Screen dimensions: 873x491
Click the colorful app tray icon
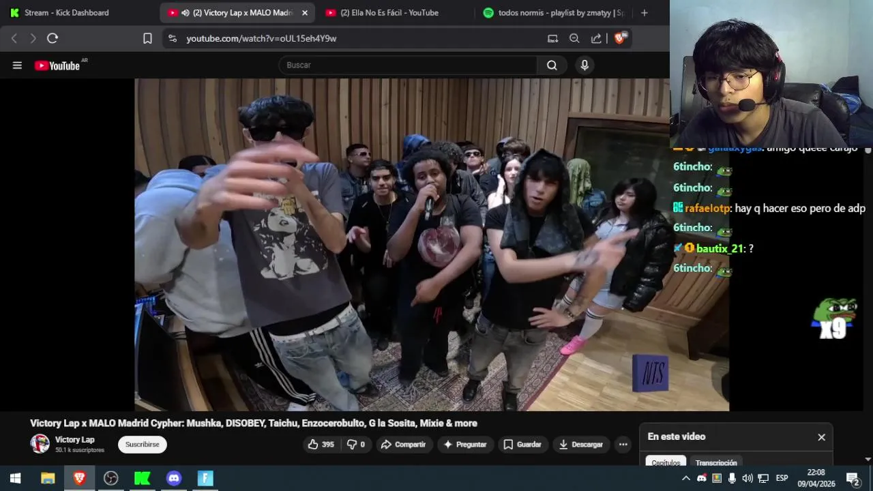(717, 478)
